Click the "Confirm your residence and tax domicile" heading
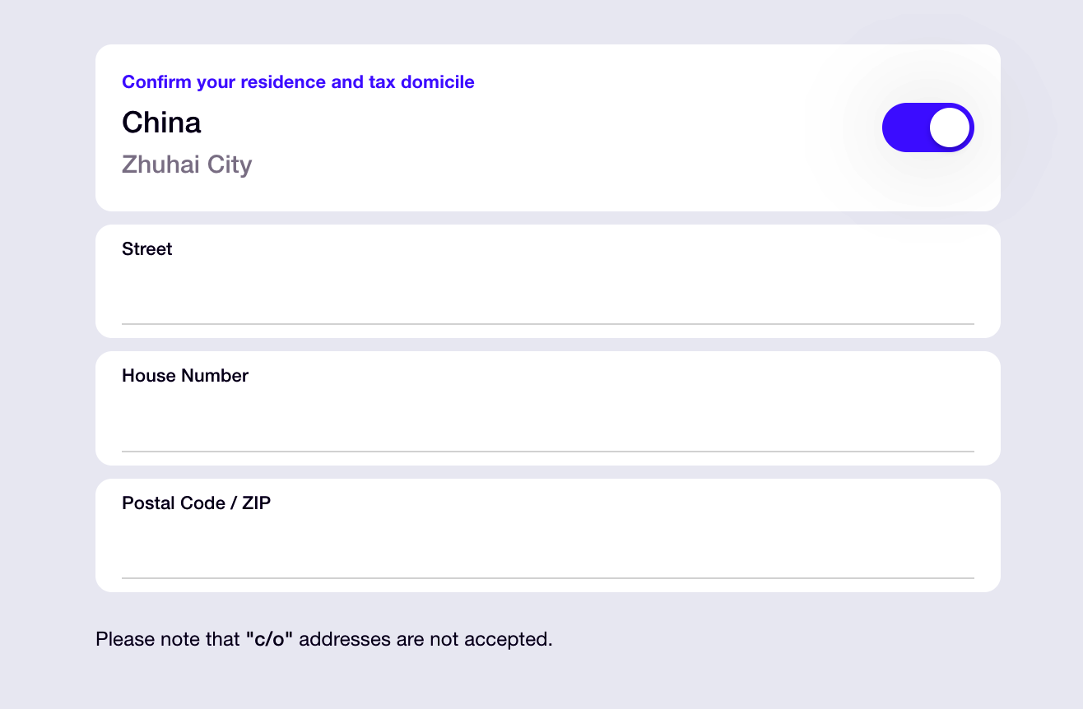The image size is (1083, 709). coord(298,82)
